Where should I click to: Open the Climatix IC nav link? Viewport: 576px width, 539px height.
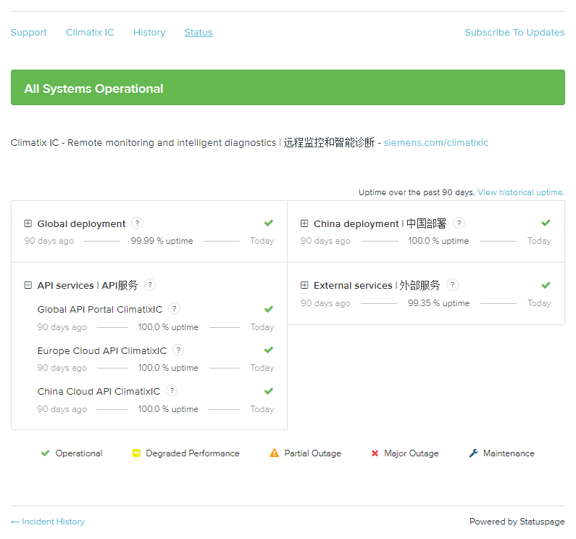[x=90, y=33]
